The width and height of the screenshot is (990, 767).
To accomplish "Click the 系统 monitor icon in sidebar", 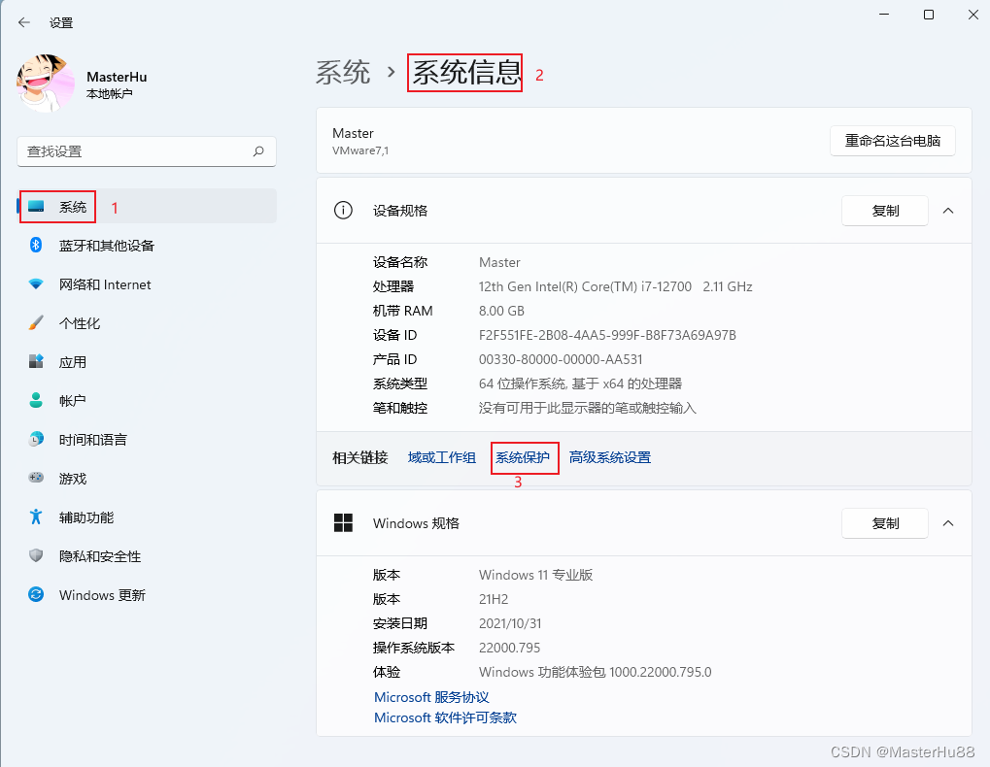I will [x=36, y=207].
